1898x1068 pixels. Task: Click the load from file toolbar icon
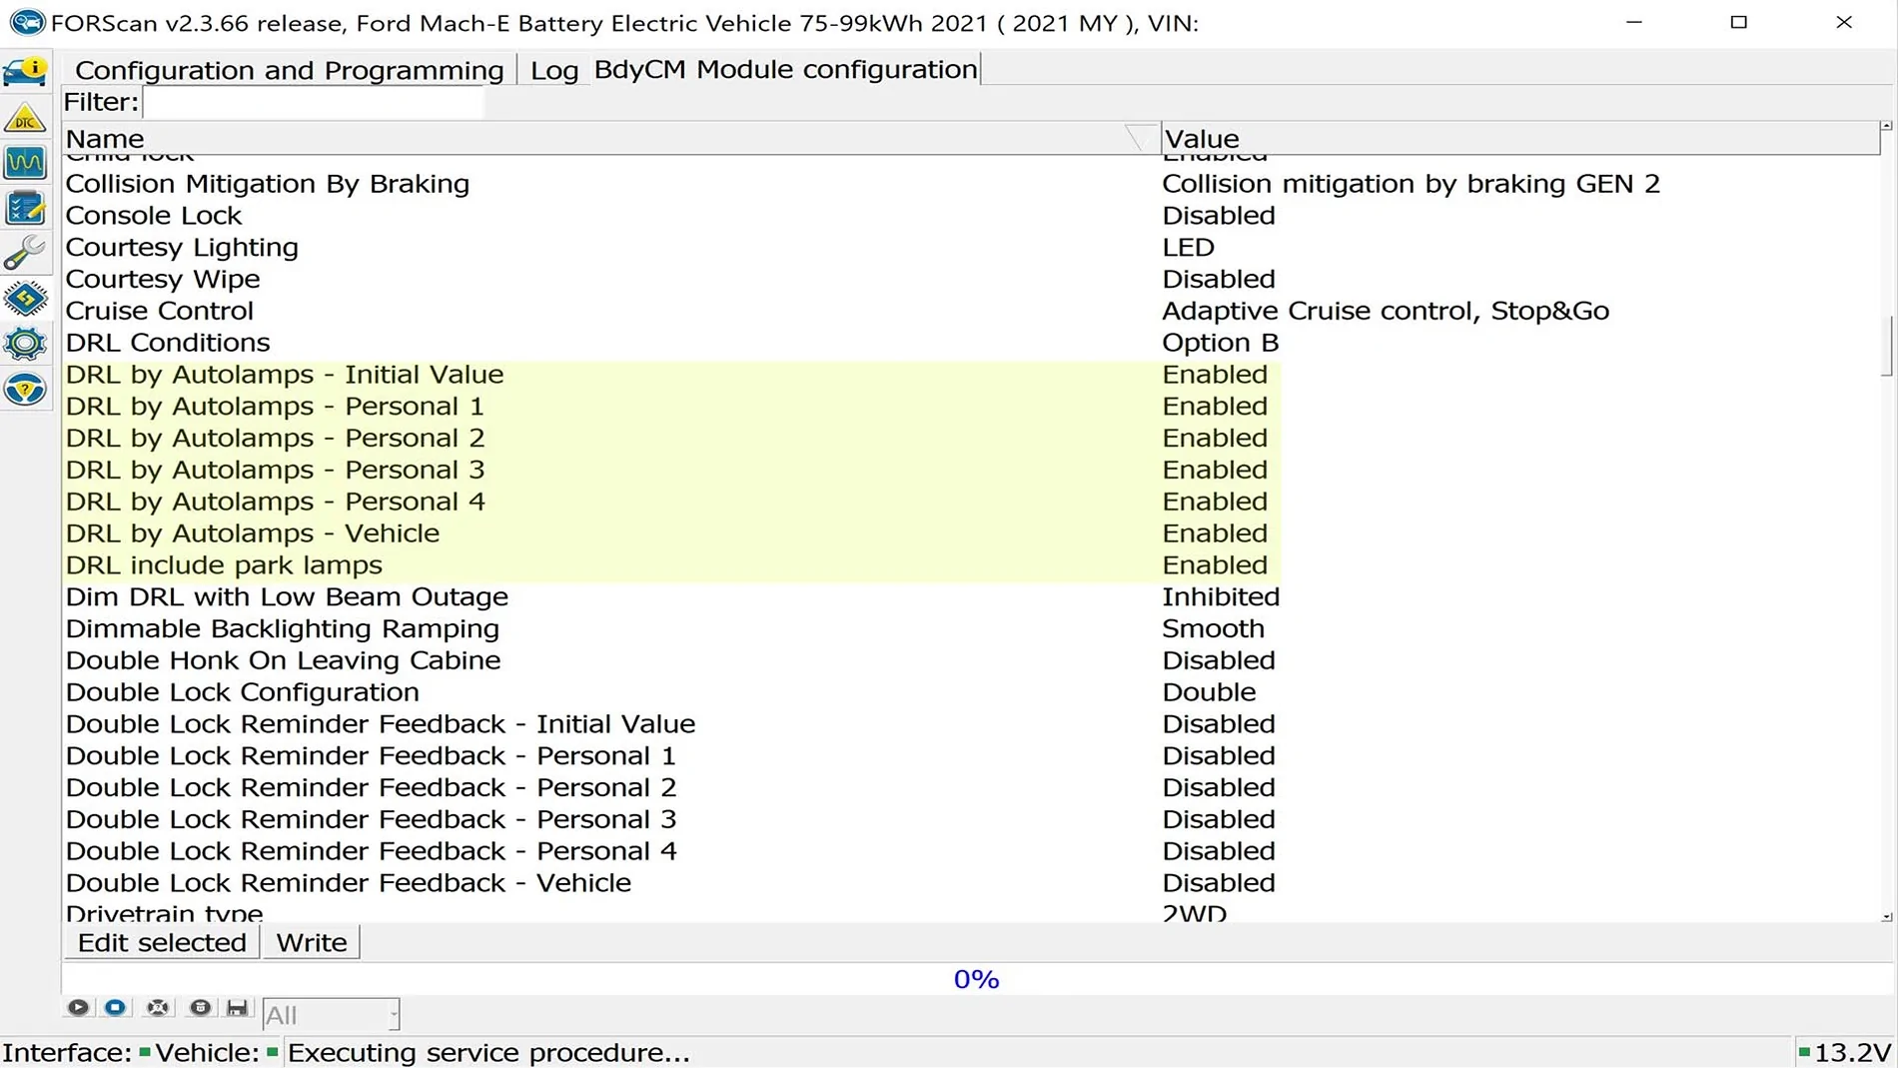pyautogui.click(x=158, y=1007)
